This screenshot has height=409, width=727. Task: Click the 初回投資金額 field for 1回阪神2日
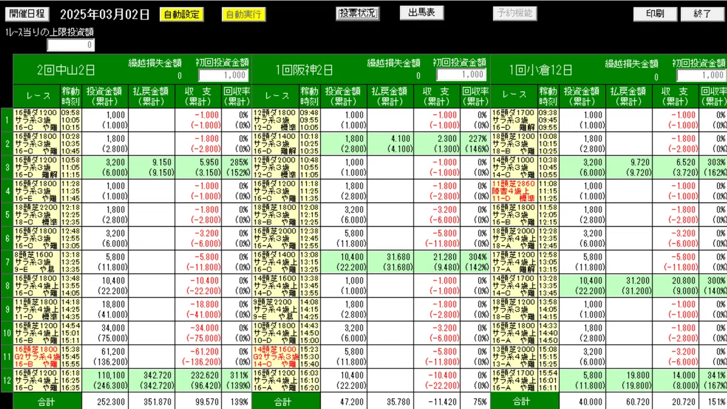[461, 75]
